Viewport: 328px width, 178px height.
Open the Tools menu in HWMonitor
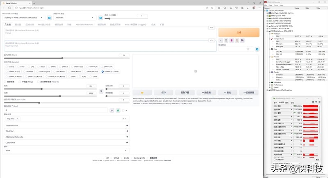tap(276, 5)
